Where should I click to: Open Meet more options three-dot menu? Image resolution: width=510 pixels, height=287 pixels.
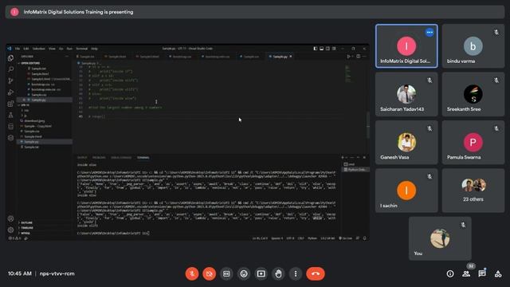[296, 273]
